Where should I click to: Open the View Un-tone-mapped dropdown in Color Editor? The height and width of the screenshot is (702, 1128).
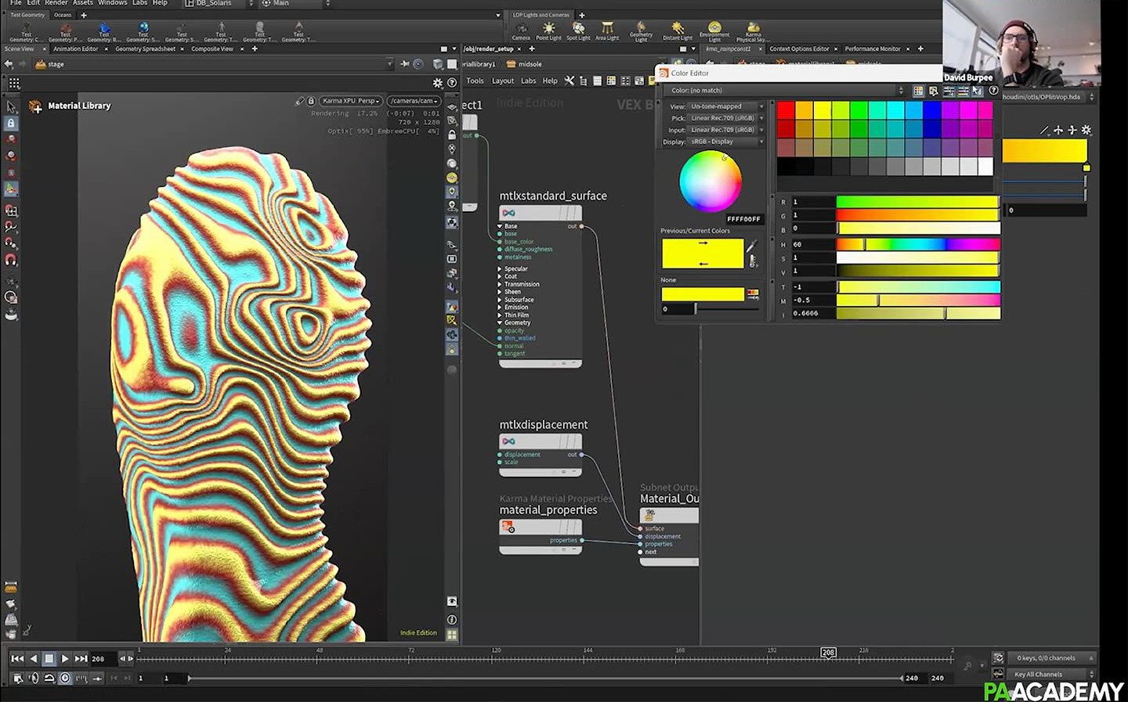pyautogui.click(x=721, y=106)
